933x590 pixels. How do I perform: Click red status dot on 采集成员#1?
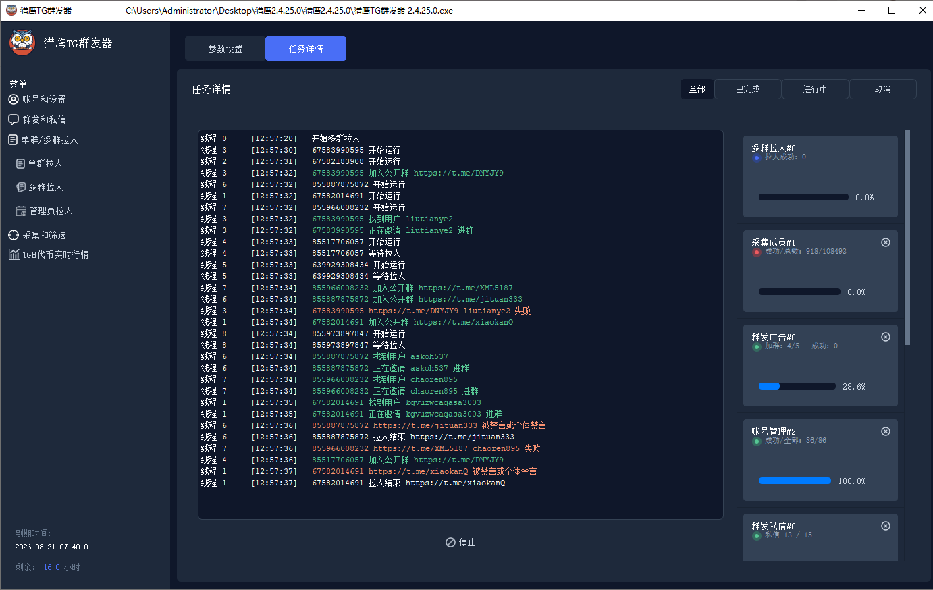(x=757, y=252)
